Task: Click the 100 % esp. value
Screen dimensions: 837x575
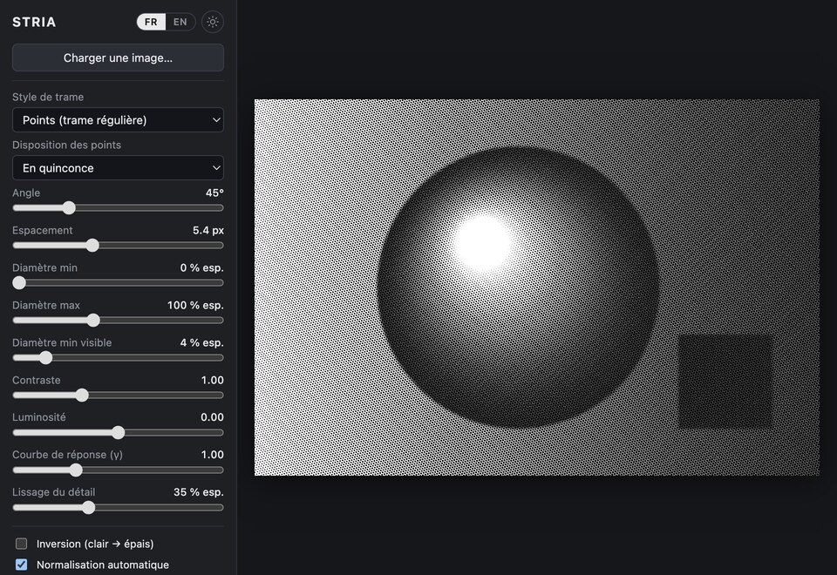Action: coord(195,305)
